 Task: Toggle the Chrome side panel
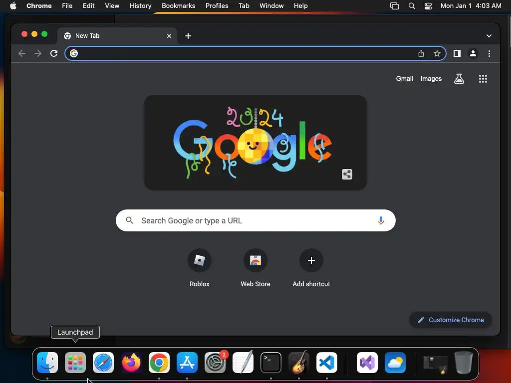click(x=457, y=53)
